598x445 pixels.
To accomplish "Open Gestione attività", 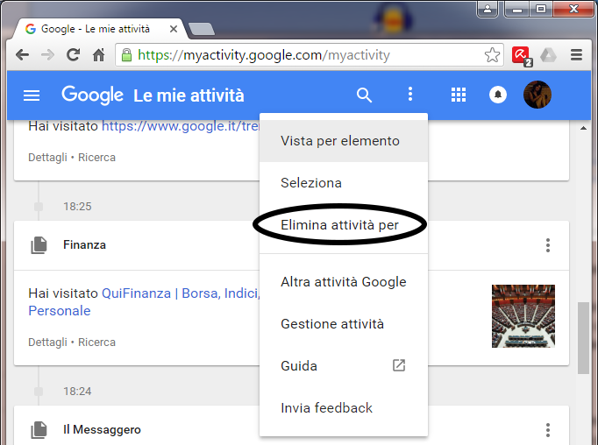I will click(x=343, y=324).
